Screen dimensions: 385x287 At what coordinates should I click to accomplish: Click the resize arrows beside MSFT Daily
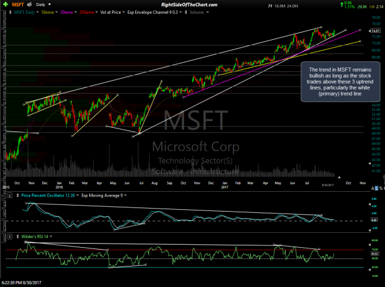10,12
